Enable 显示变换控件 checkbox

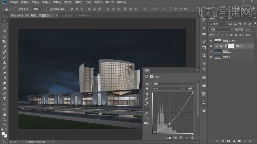point(48,9)
